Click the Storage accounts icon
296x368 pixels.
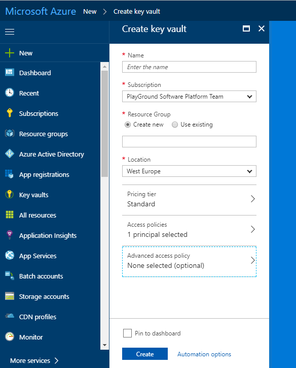pyautogui.click(x=10, y=296)
